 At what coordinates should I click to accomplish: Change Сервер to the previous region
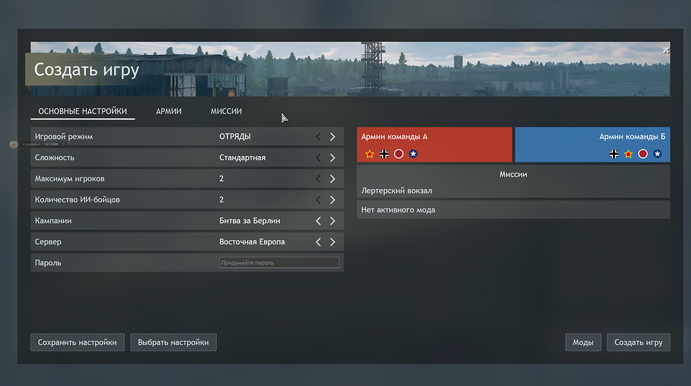(318, 242)
